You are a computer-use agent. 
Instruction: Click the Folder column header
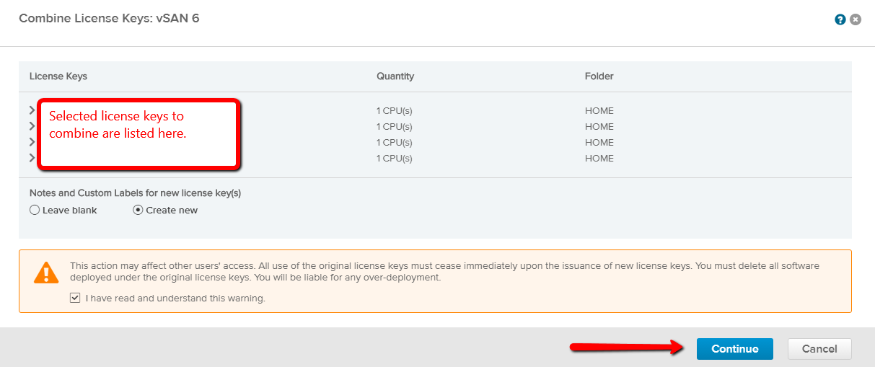point(599,76)
